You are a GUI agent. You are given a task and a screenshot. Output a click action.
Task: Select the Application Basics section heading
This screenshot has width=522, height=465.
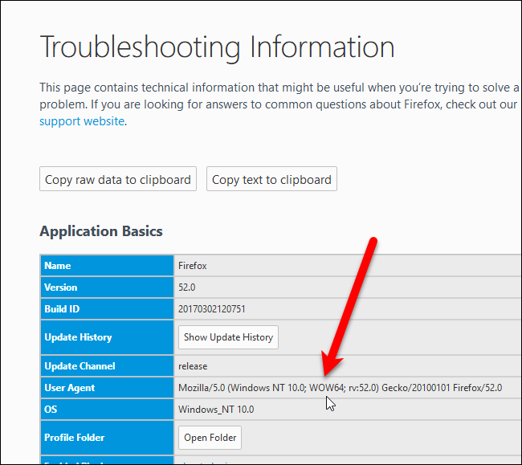point(101,231)
